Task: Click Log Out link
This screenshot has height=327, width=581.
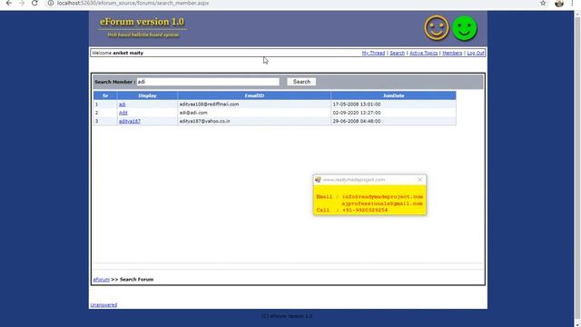Action: coord(476,53)
